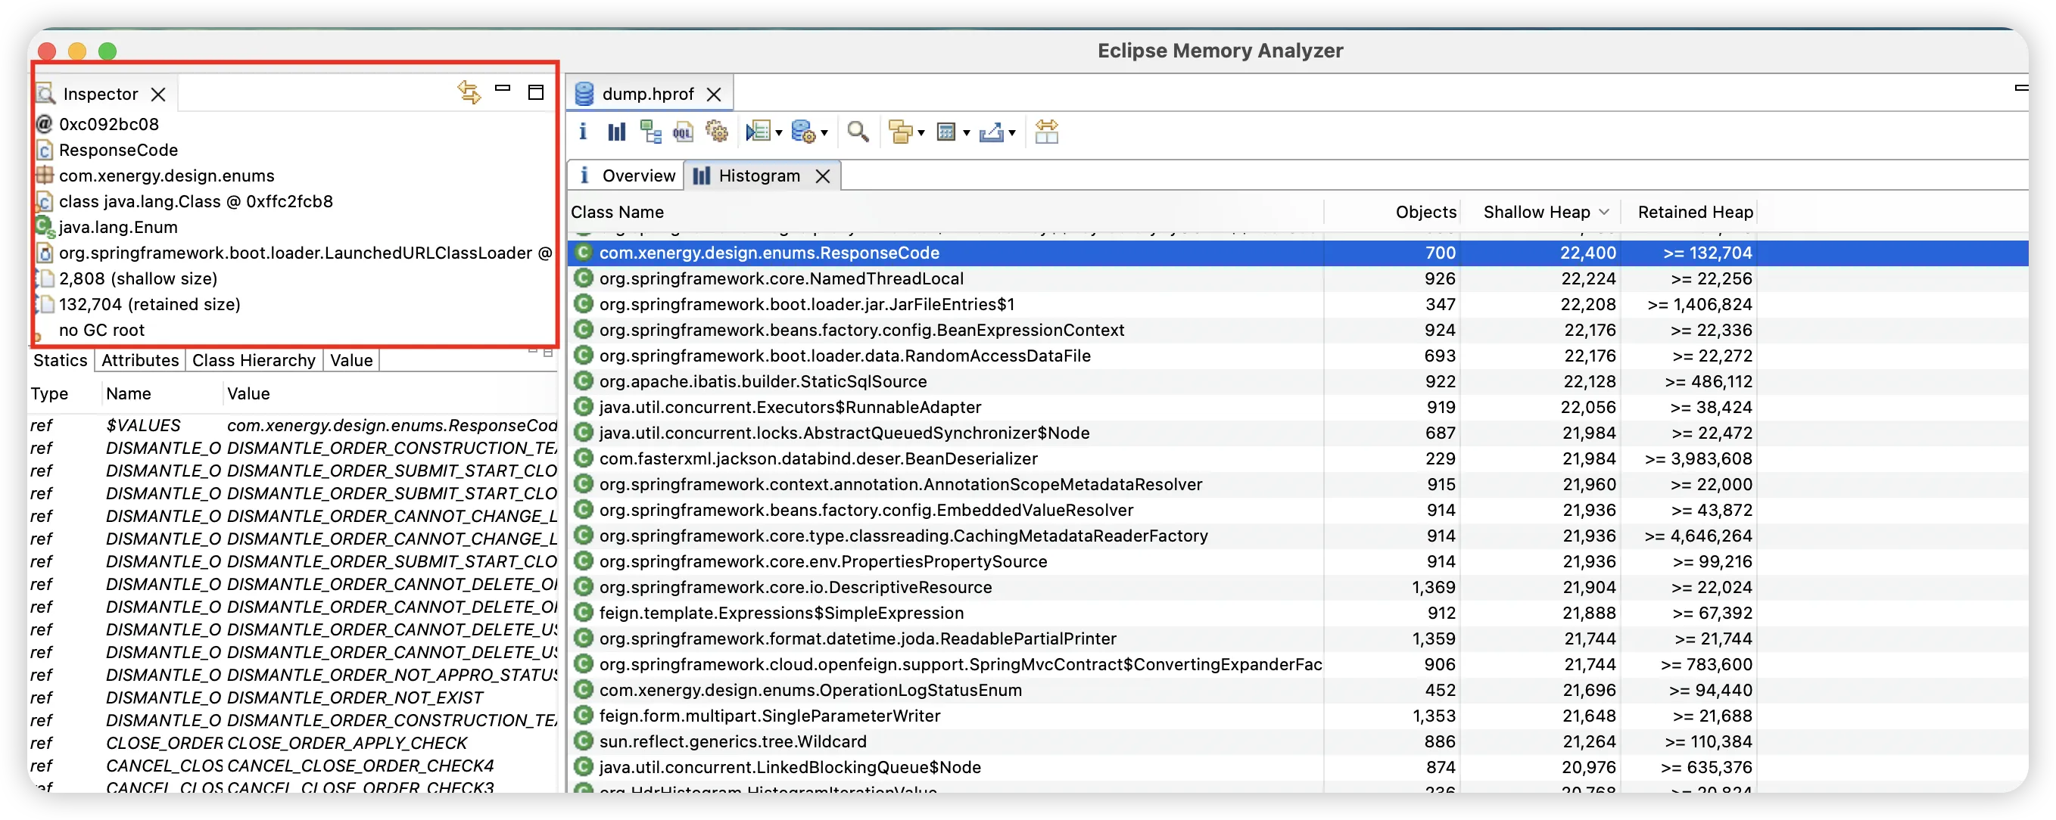Open dropdown arrow next to query browser
This screenshot has width=2056, height=820.
click(x=824, y=133)
